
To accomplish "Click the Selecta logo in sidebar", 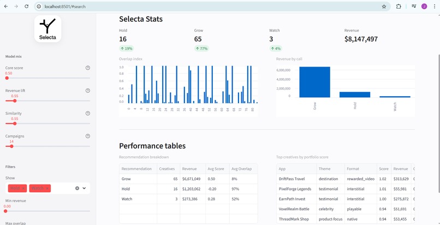I will tap(47, 29).
